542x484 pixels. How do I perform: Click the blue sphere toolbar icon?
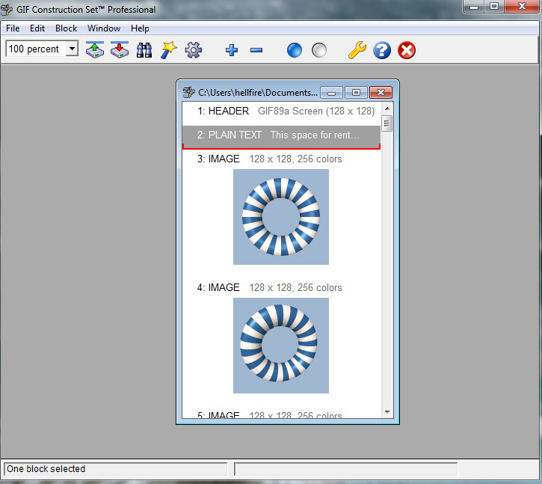295,50
